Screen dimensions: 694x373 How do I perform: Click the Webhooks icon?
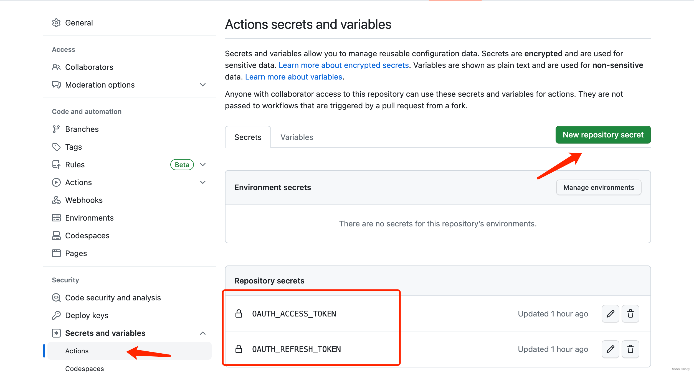pos(56,200)
